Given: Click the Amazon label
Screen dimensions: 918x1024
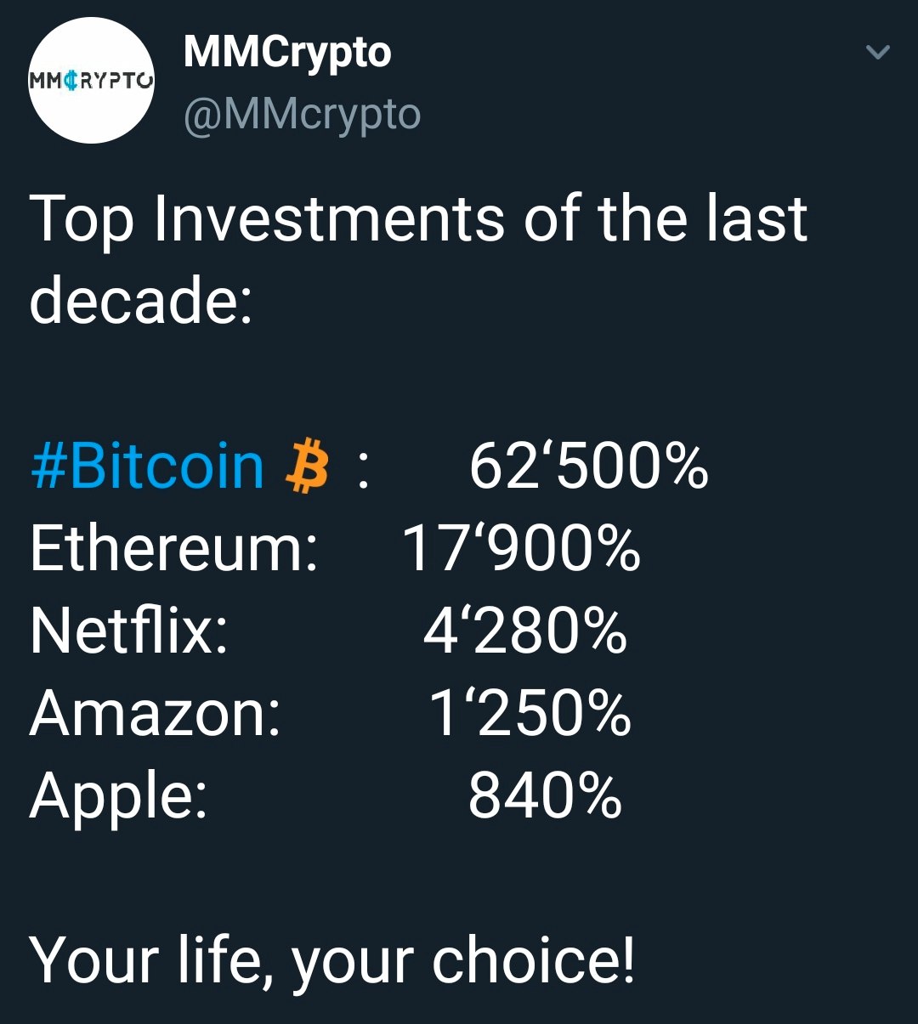Looking at the screenshot, I should pyautogui.click(x=156, y=713).
